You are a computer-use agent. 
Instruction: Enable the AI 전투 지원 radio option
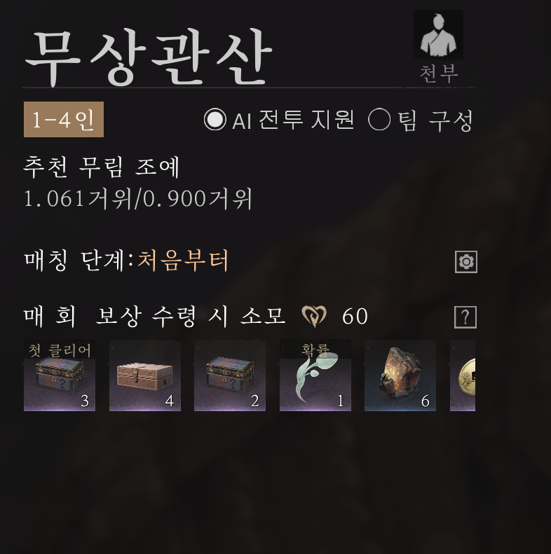coord(215,120)
